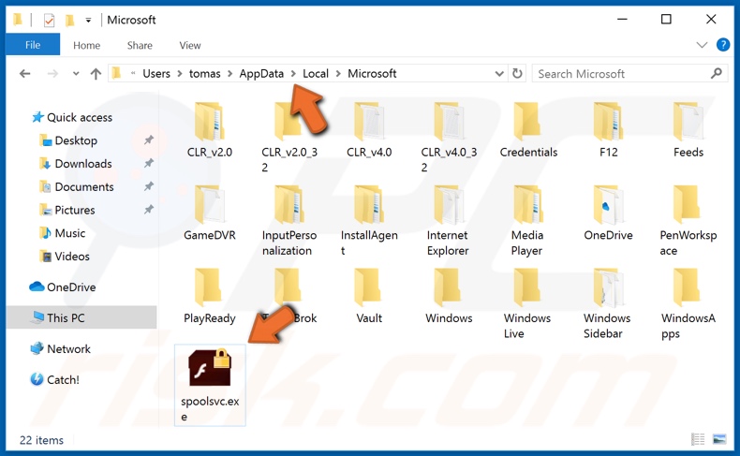The height and width of the screenshot is (456, 740).
Task: Open the PenWorkspace folder
Action: click(x=688, y=221)
